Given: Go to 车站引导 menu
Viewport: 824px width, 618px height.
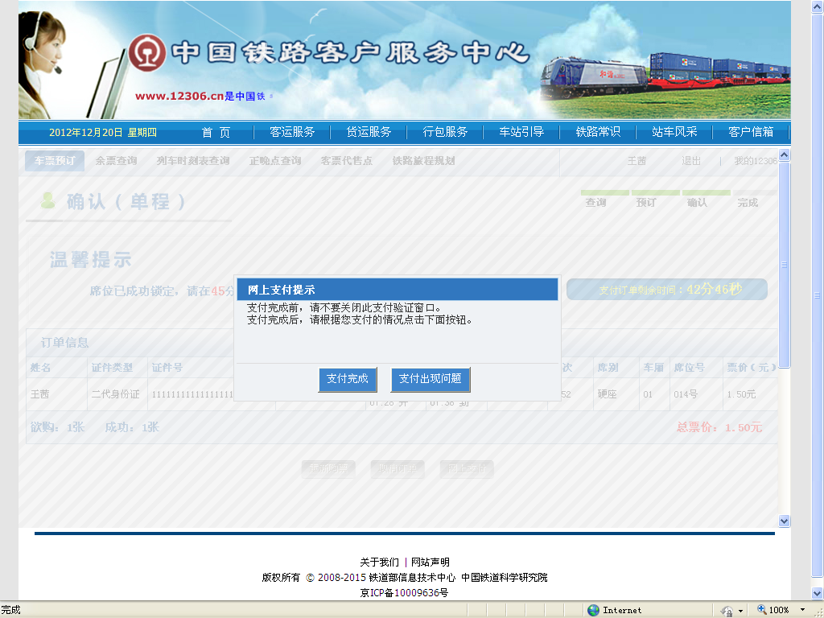Looking at the screenshot, I should [x=521, y=132].
